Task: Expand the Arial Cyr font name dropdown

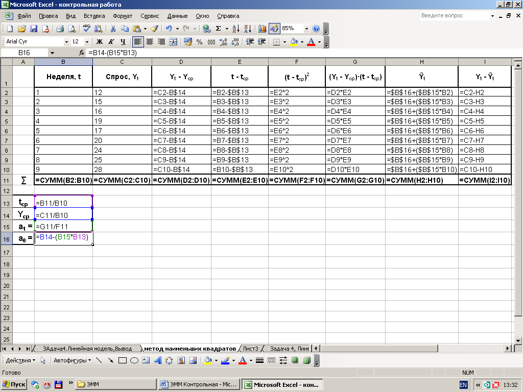Action: 66,42
